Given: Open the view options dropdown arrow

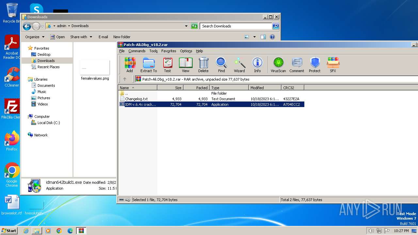Looking at the screenshot, I should click(x=254, y=37).
